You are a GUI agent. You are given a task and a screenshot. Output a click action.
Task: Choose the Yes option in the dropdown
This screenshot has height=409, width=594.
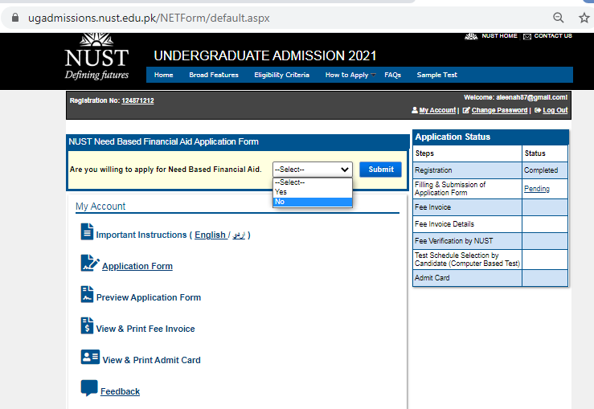click(312, 192)
